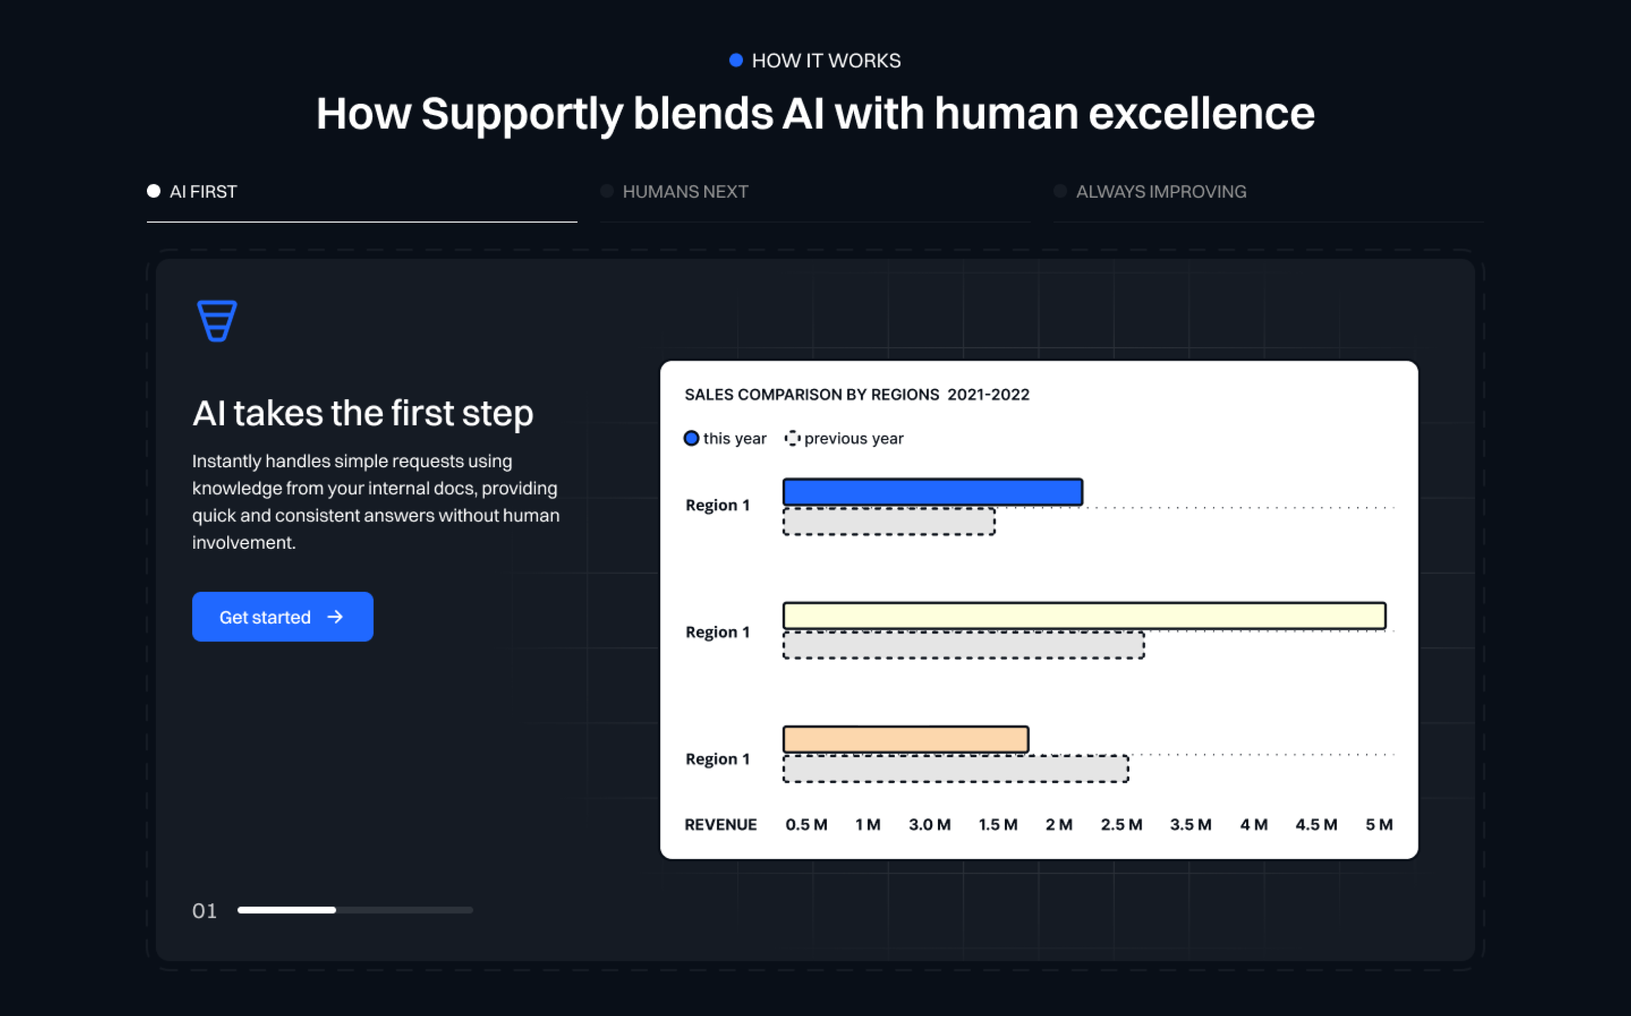Click the peach orange sales bar
1631x1016 pixels.
click(905, 739)
